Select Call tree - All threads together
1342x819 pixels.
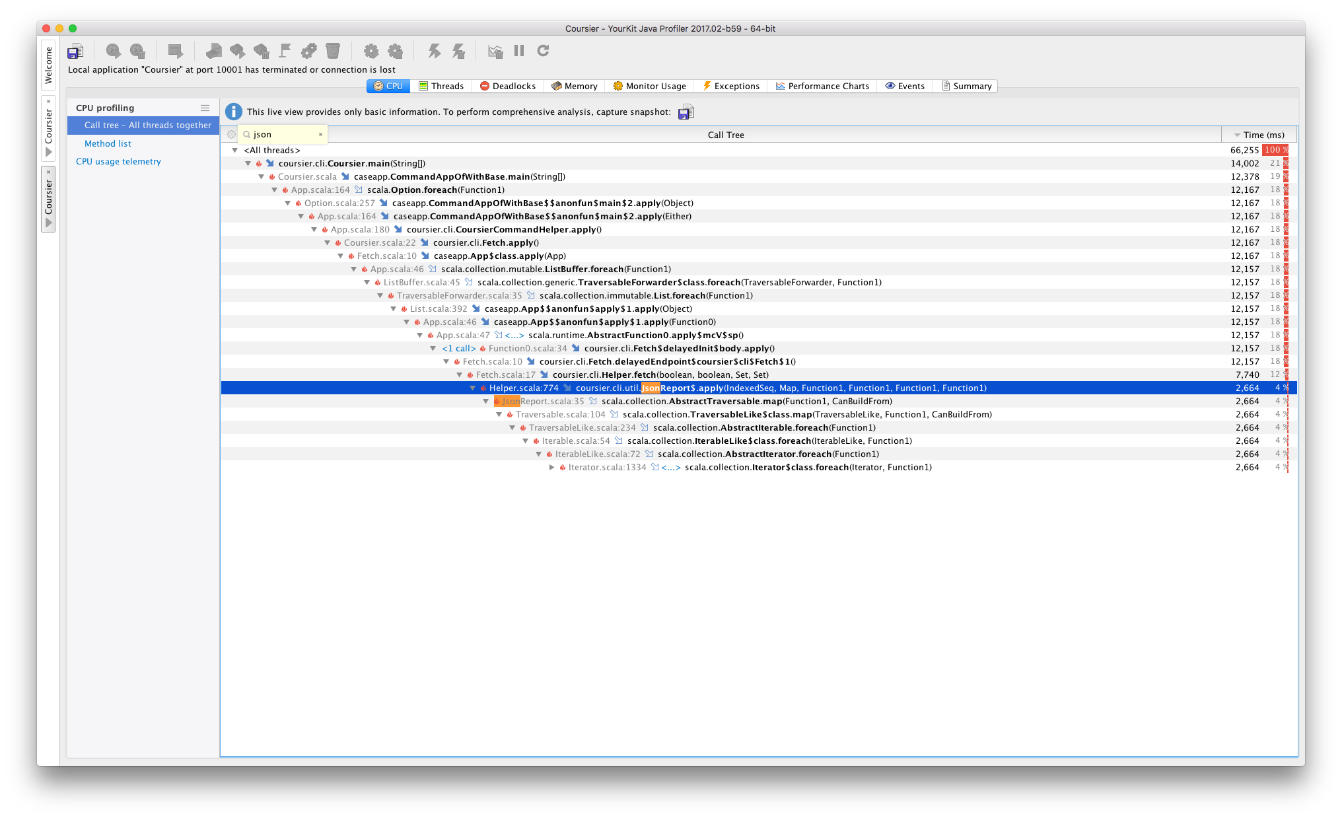(x=143, y=125)
